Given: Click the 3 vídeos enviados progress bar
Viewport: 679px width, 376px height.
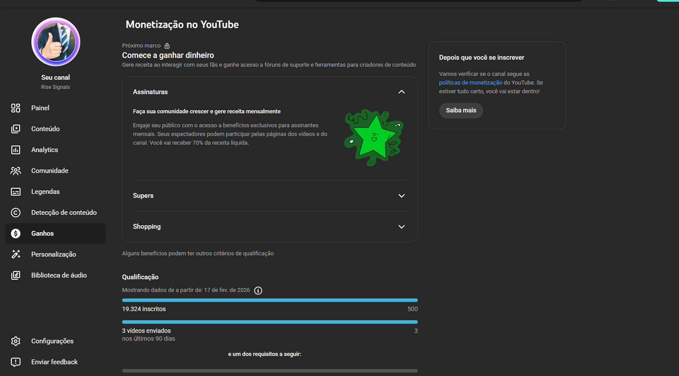Looking at the screenshot, I should (x=270, y=322).
